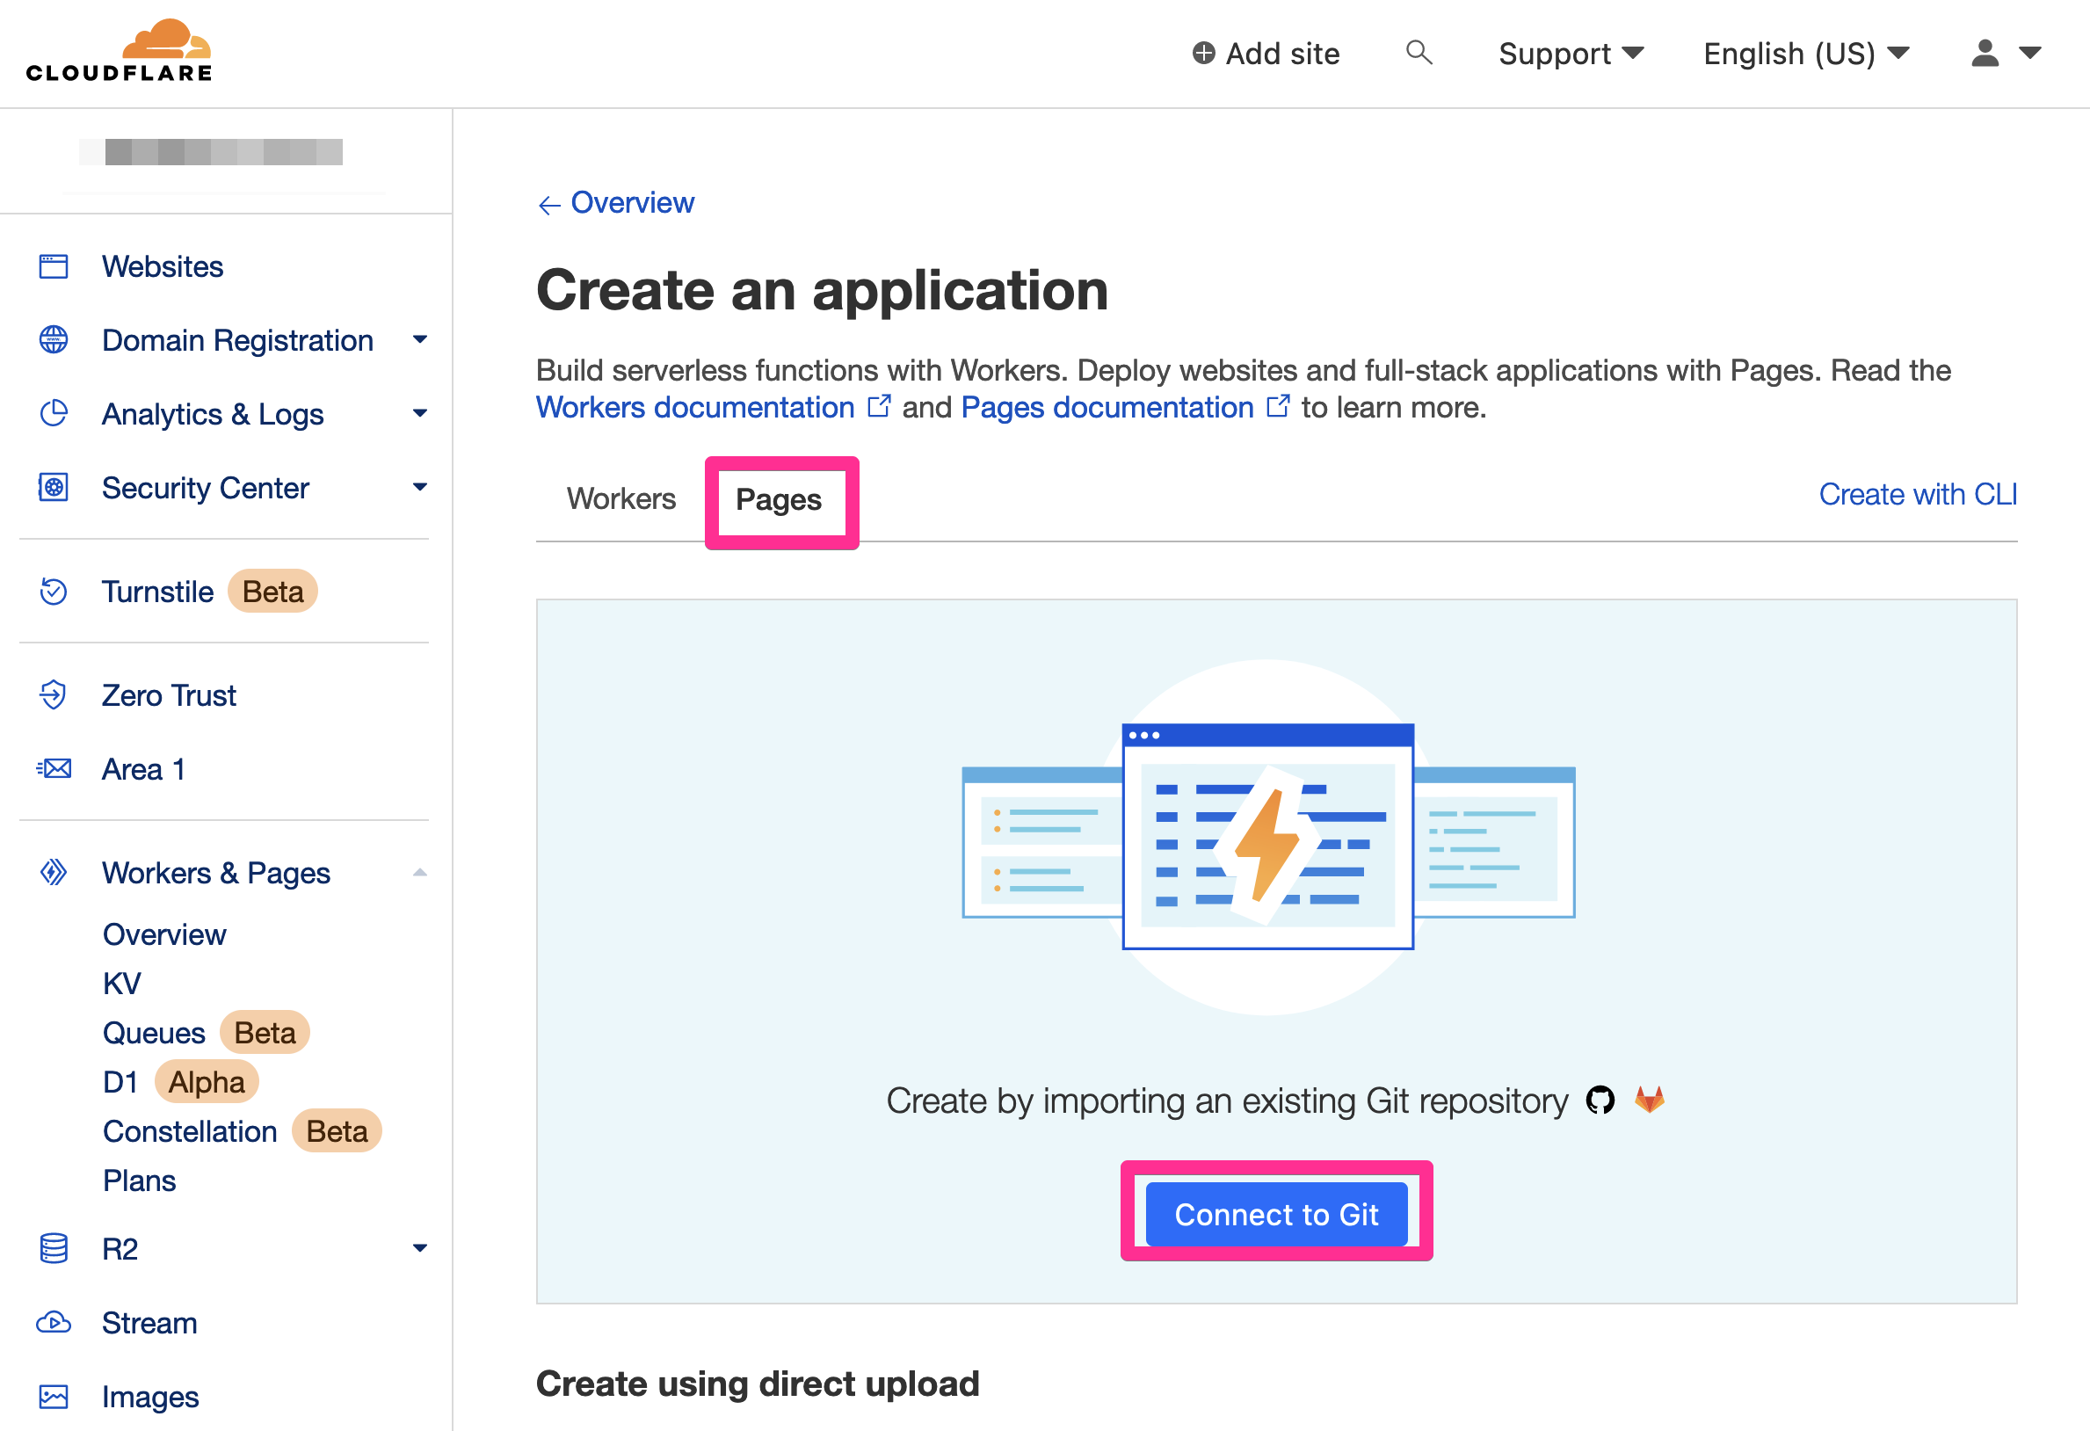Click the Connect to Git button
Screen dimensions: 2090x1431
tap(1276, 1214)
